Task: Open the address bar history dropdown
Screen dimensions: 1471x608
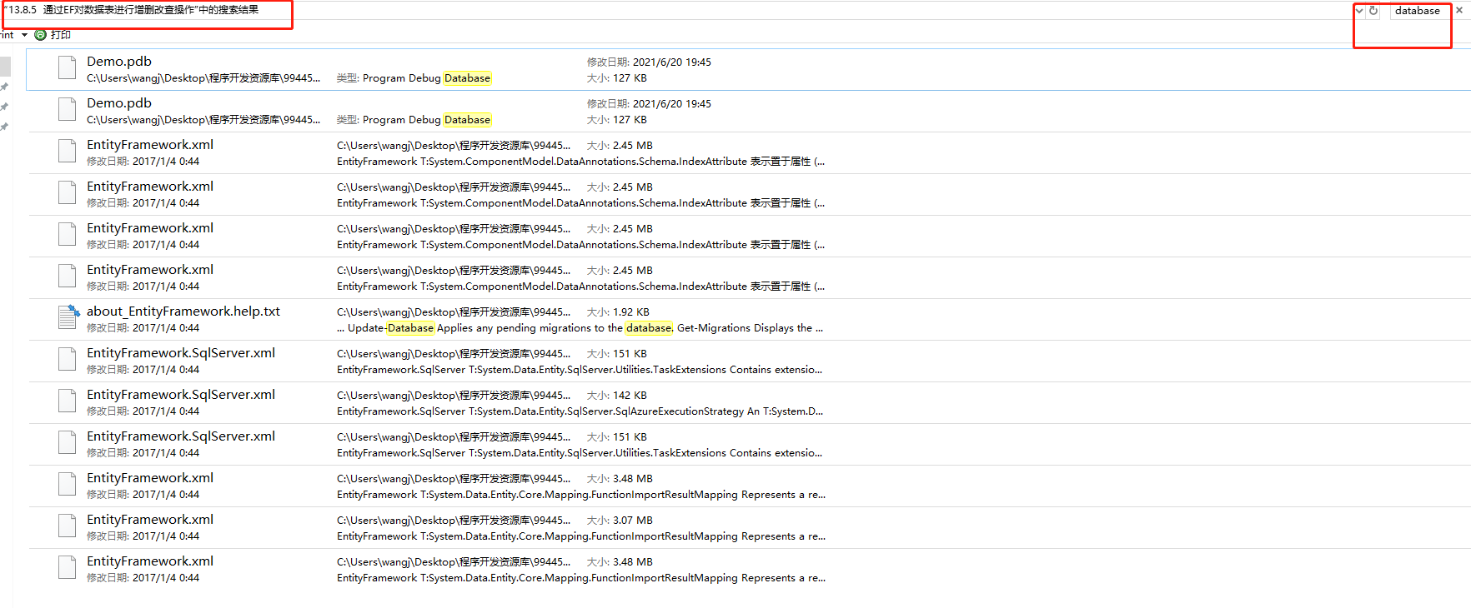Action: [1359, 11]
